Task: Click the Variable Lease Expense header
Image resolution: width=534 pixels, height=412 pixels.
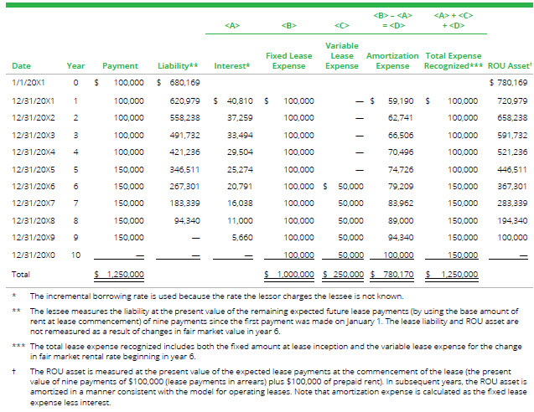Action: pos(341,56)
